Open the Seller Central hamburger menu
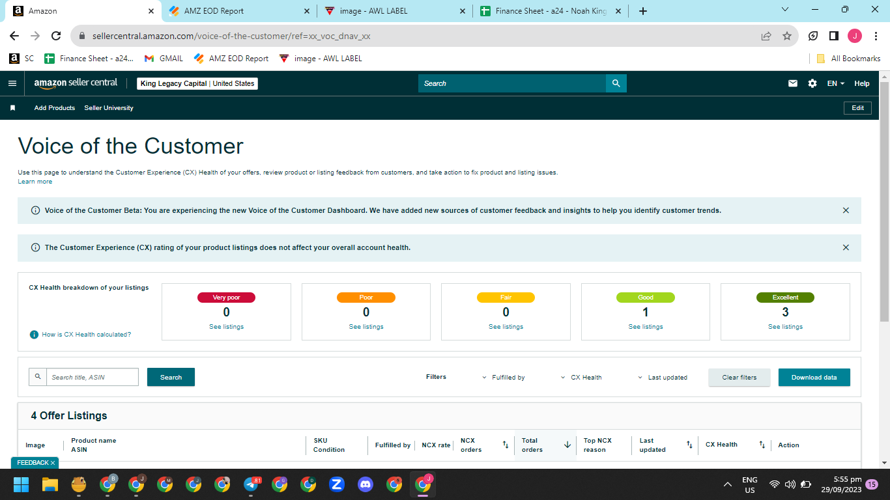The image size is (890, 500). click(12, 83)
